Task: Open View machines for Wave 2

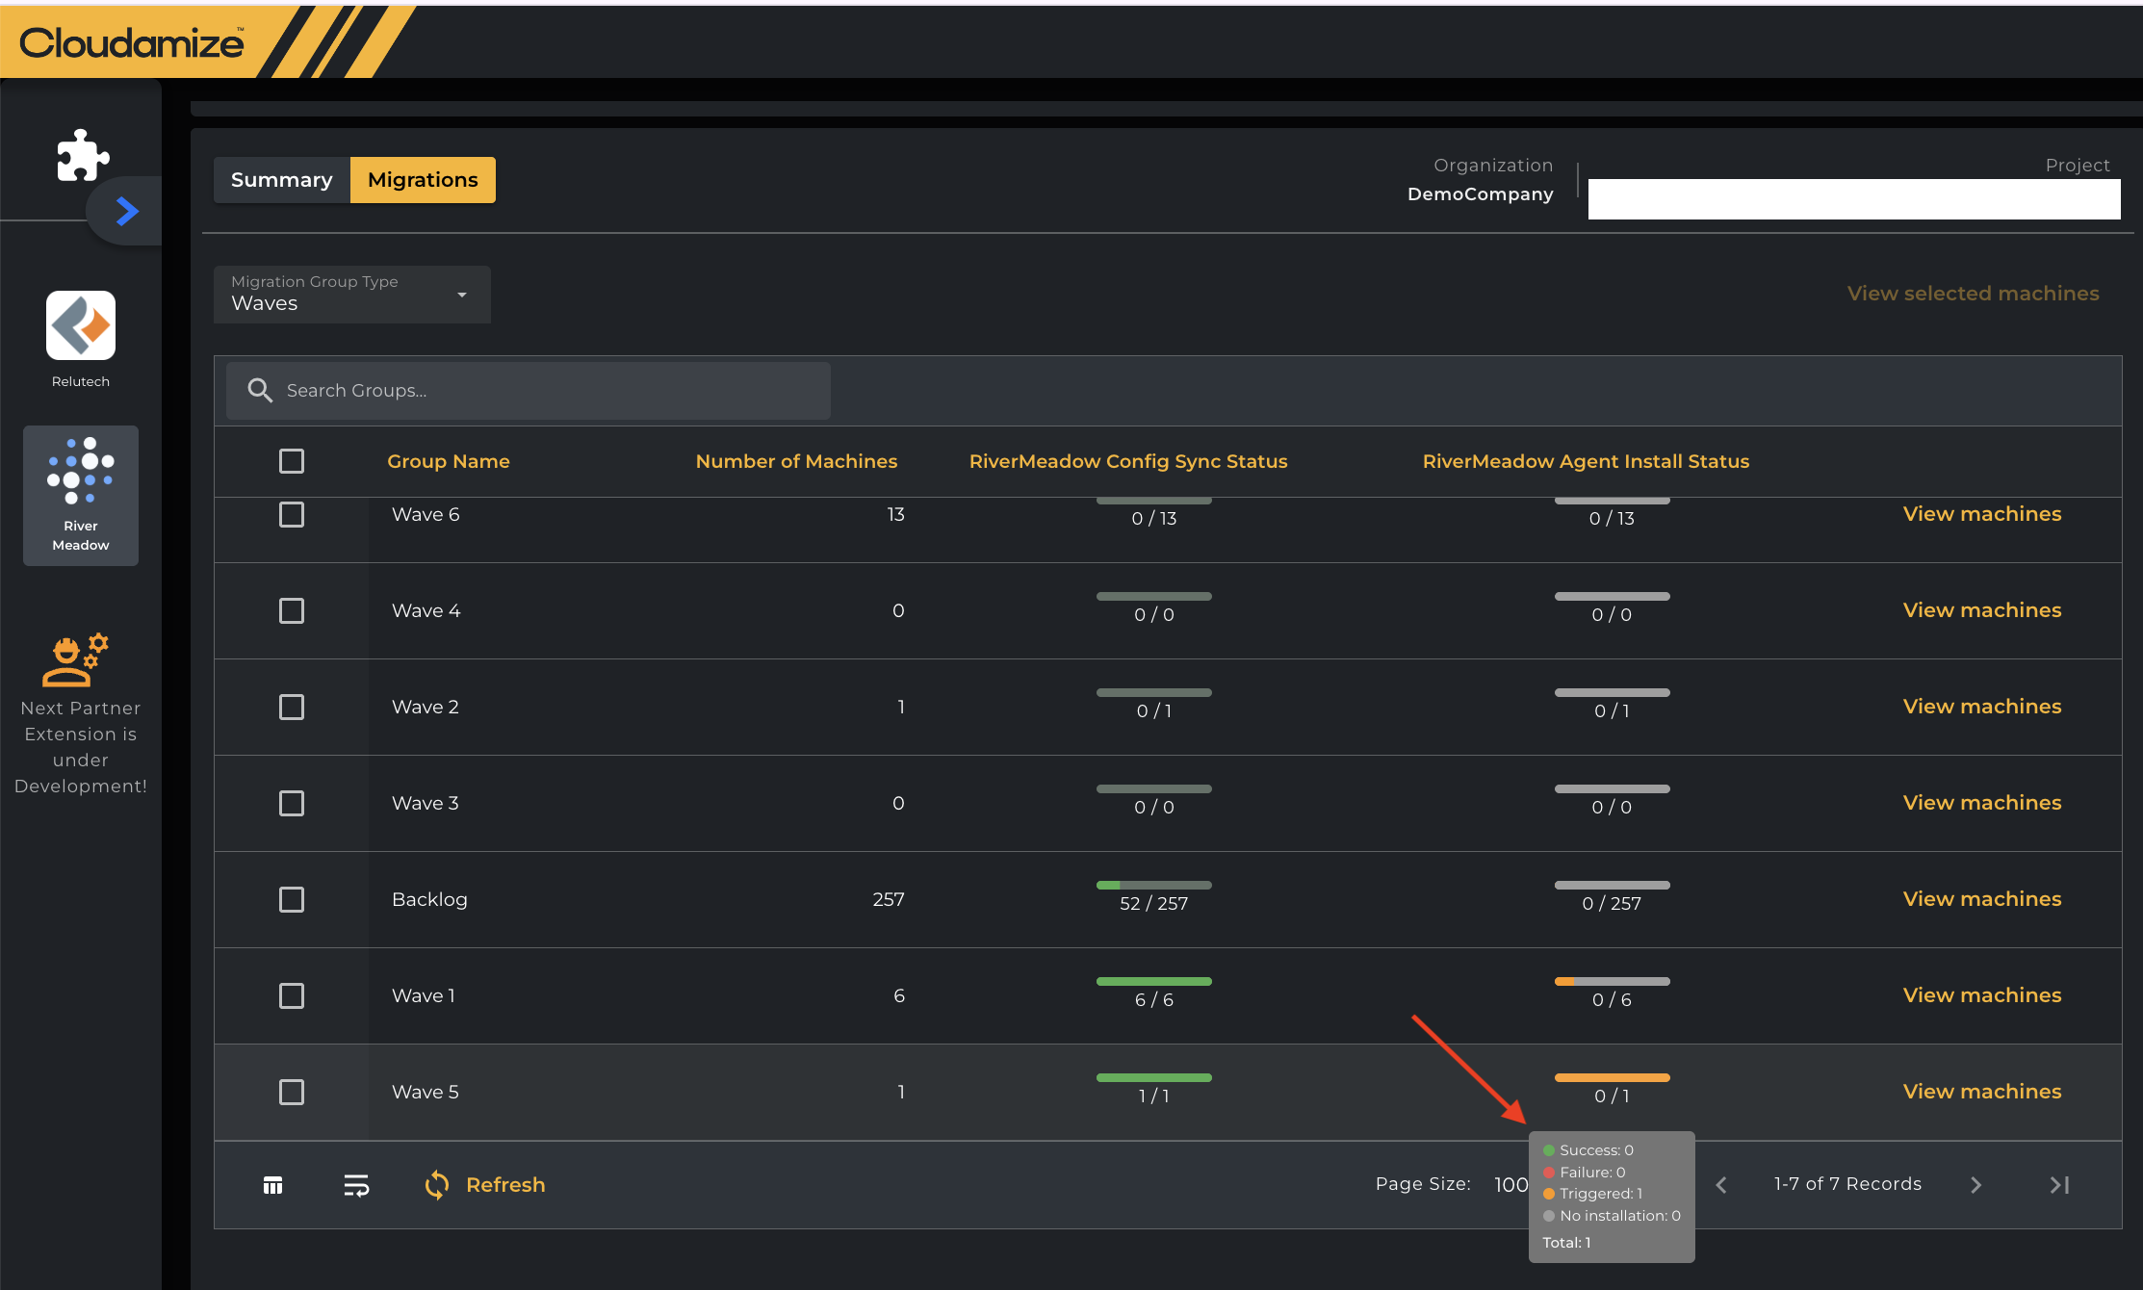Action: click(x=1982, y=707)
